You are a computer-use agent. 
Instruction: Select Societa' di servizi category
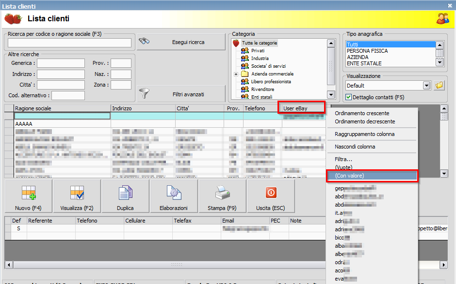[268, 66]
